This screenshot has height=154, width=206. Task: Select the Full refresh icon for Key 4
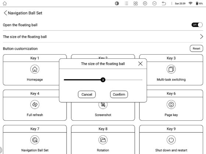[x=35, y=104]
